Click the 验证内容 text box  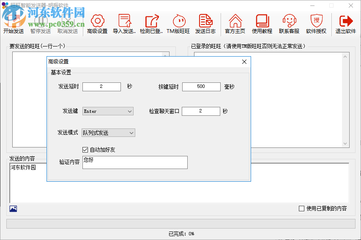pyautogui.click(x=135, y=162)
